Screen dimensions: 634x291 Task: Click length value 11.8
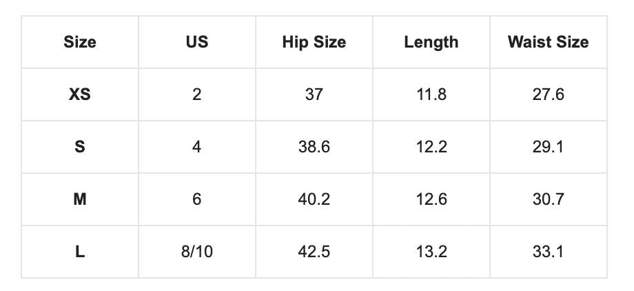[x=431, y=94]
